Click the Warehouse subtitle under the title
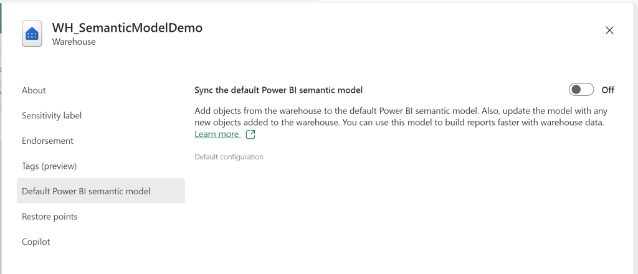This screenshot has height=274, width=638. [x=74, y=42]
